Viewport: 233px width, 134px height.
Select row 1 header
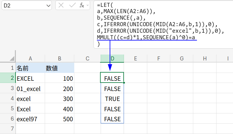pyautogui.click(x=8, y=68)
